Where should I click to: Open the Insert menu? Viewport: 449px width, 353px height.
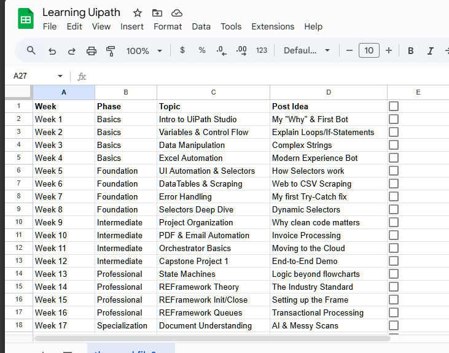(131, 26)
